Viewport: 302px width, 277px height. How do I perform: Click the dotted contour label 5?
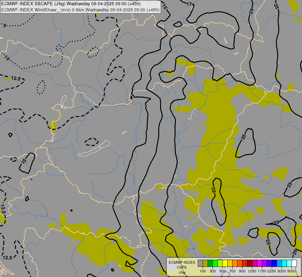pyautogui.click(x=5, y=26)
